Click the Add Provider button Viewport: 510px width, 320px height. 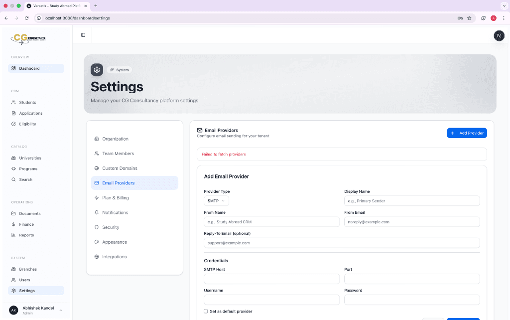tap(467, 133)
